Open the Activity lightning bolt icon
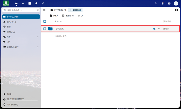 coord(36,4)
